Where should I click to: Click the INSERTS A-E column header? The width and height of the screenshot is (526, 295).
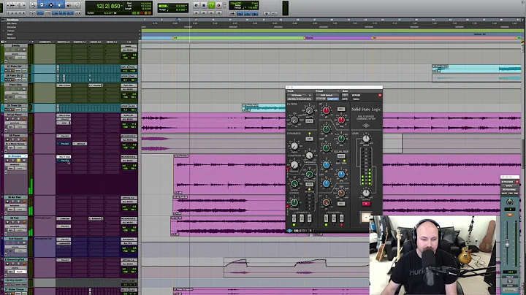[64, 42]
